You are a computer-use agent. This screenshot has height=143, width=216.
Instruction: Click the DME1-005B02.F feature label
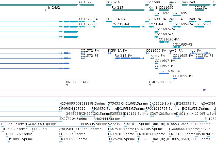(162, 82)
